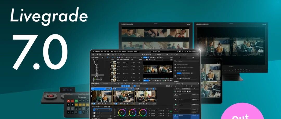Click the third (Gain) color wheel
Image resolution: width=281 pixels, height=119 pixels.
coord(143,113)
